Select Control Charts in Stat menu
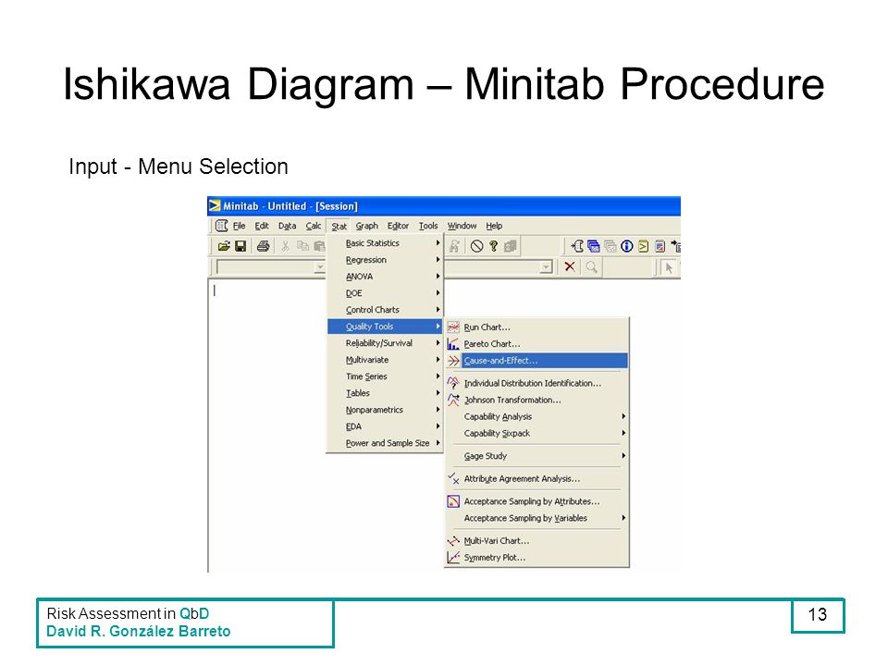This screenshot has height=666, width=888. (x=385, y=310)
